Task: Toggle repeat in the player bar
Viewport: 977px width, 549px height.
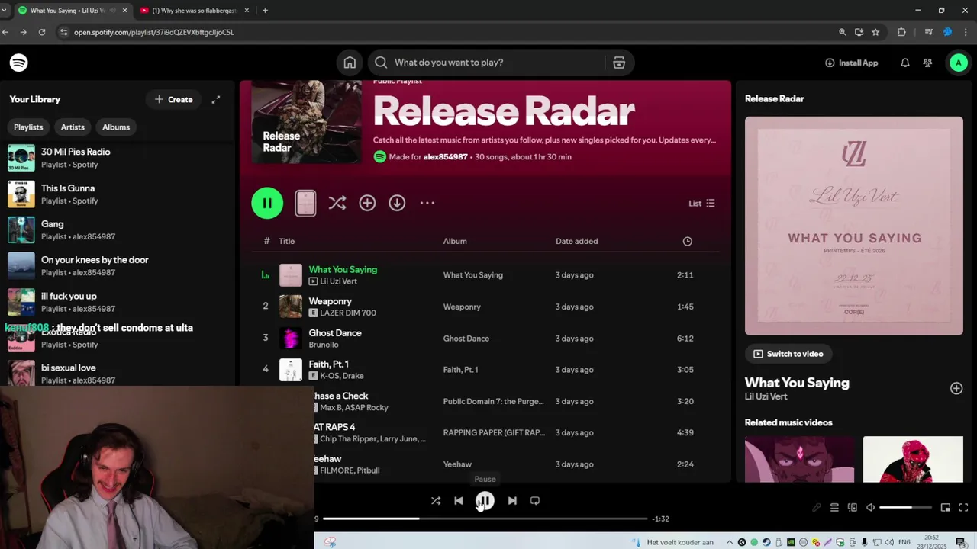Action: pyautogui.click(x=535, y=501)
